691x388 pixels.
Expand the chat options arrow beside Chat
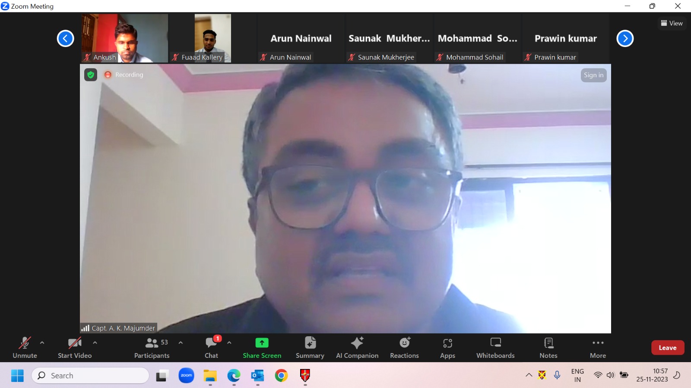229,343
